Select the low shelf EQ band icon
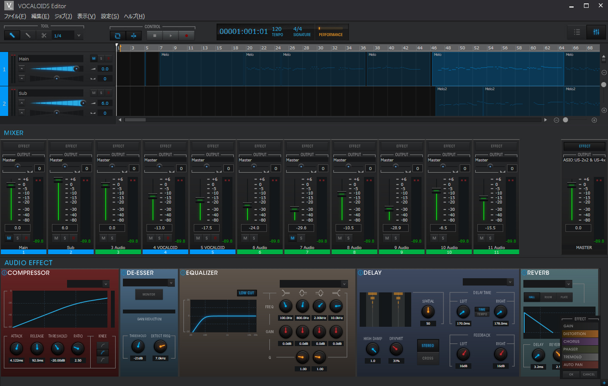This screenshot has height=386, width=608. pyautogui.click(x=286, y=293)
